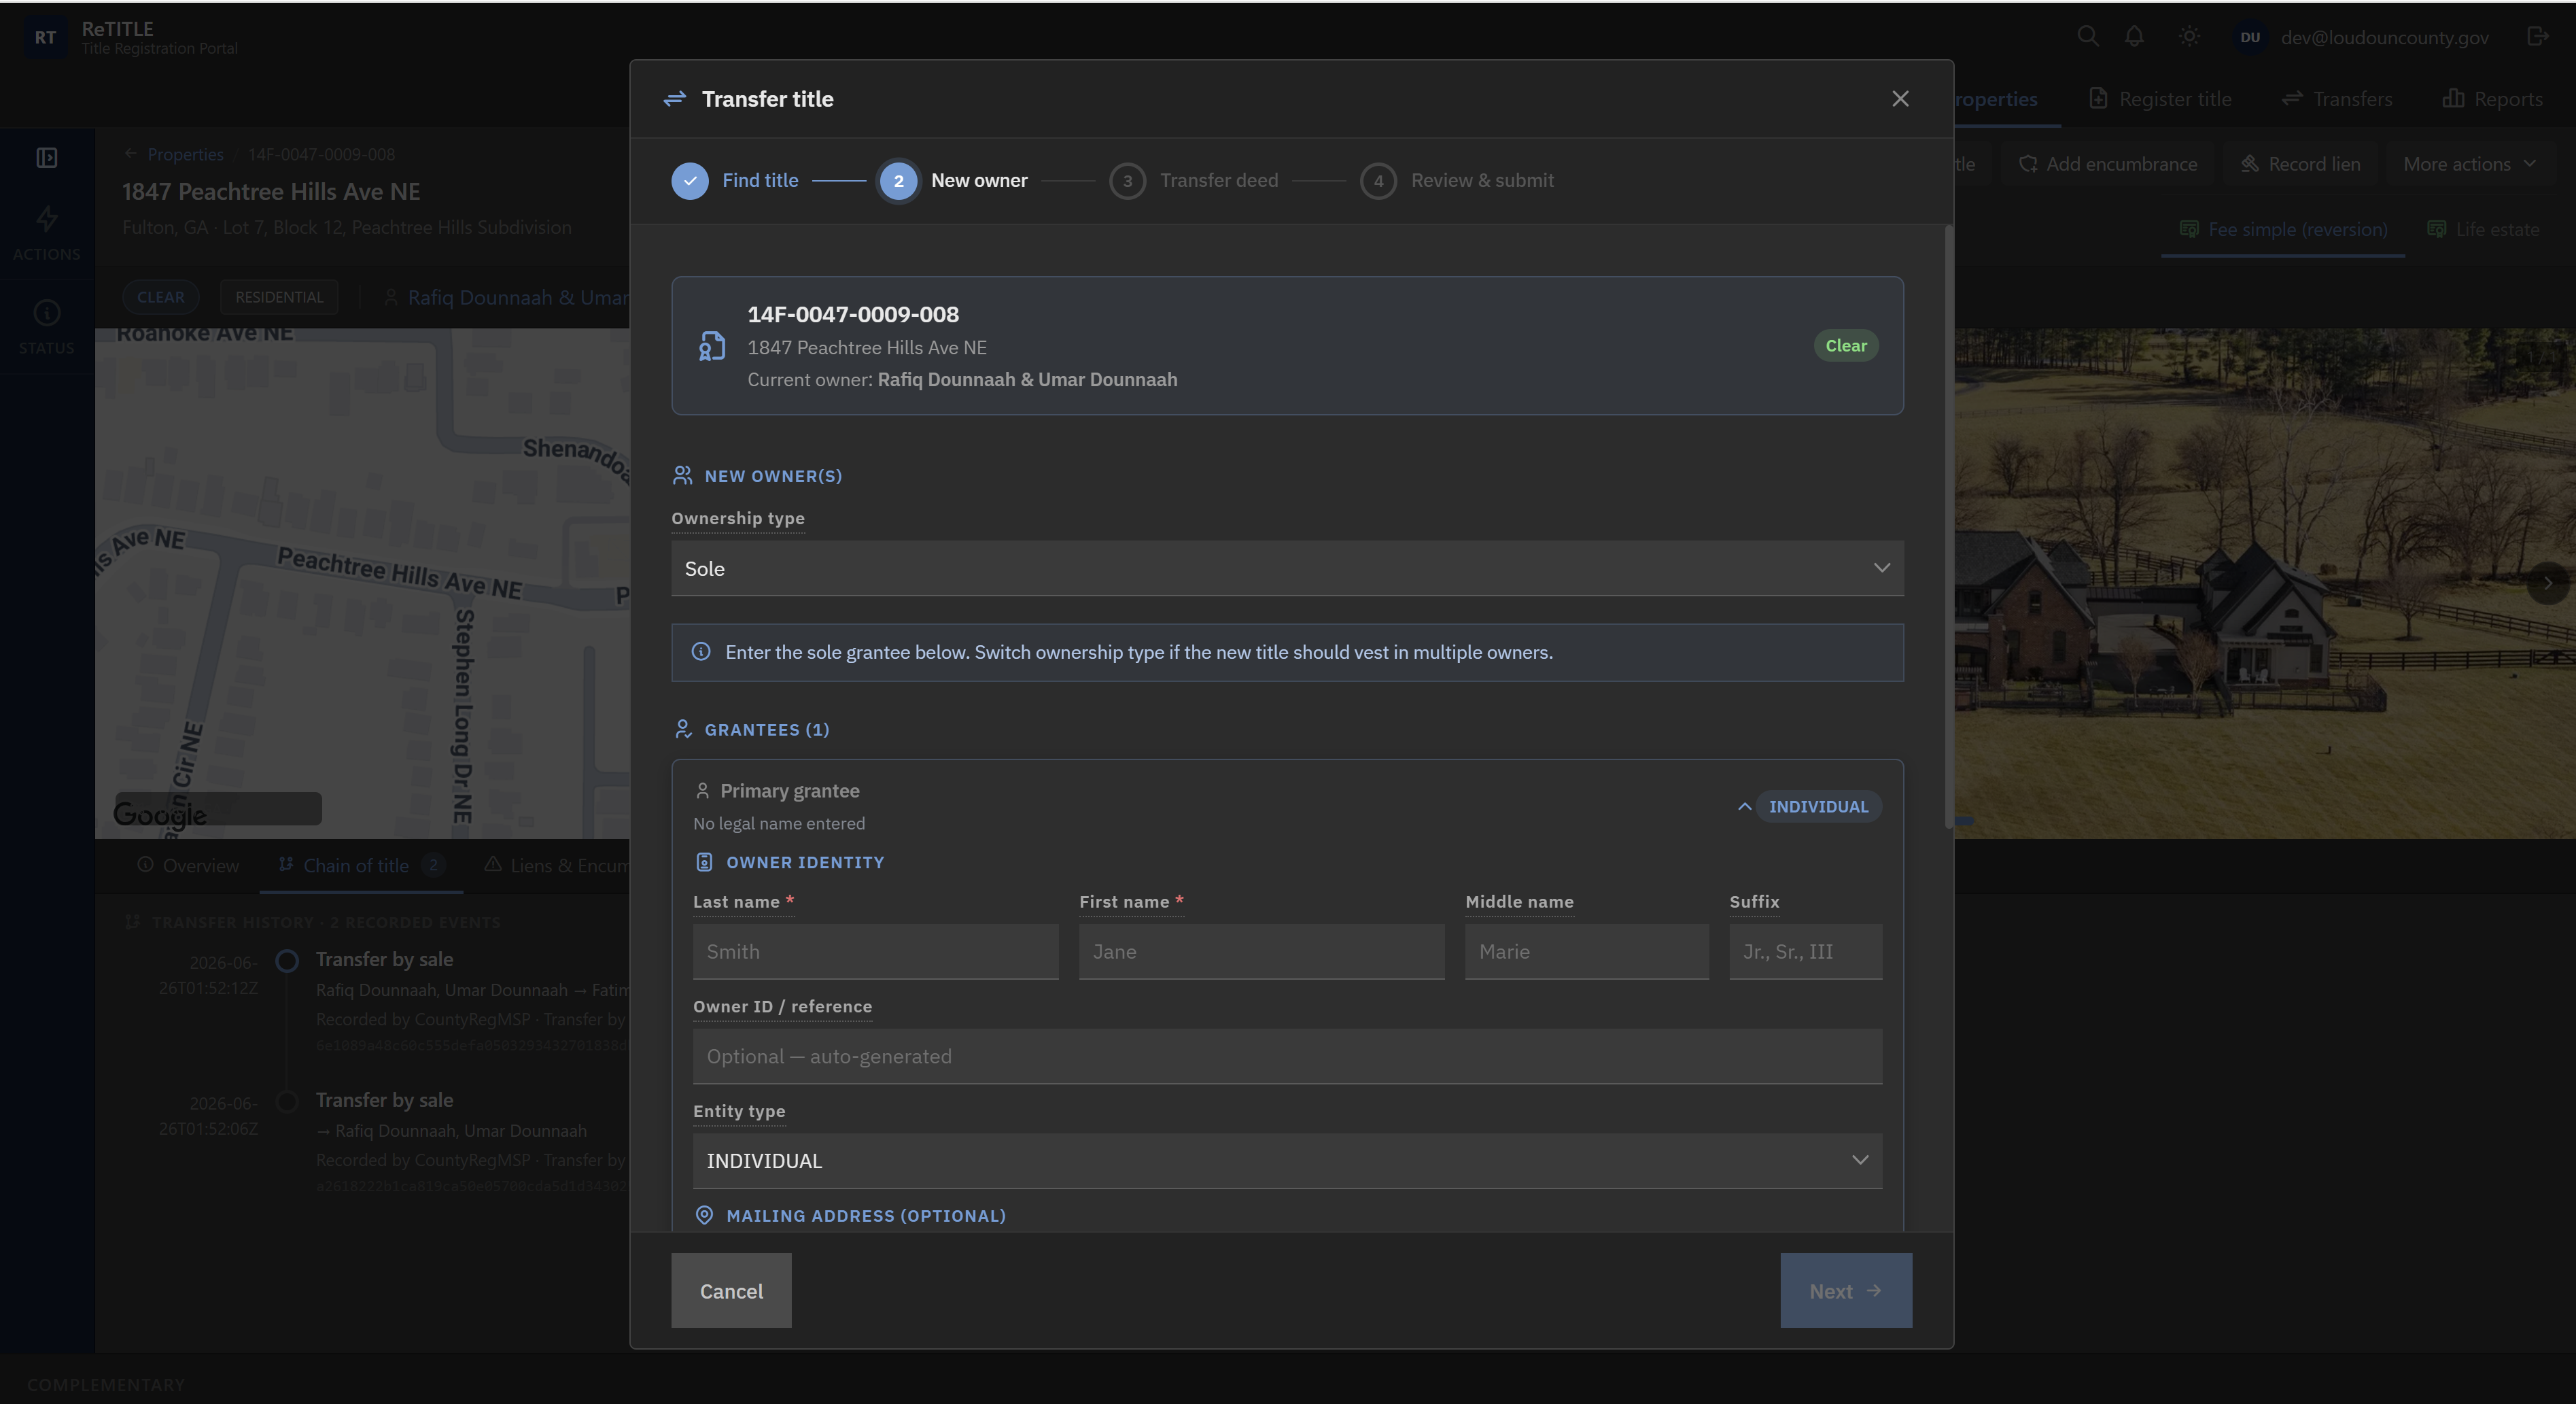The image size is (2576, 1404).
Task: Select the Life estate tab
Action: click(2483, 230)
